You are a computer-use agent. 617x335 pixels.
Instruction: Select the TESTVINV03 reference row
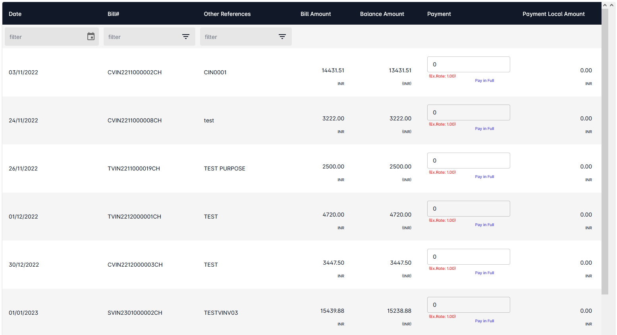point(221,313)
